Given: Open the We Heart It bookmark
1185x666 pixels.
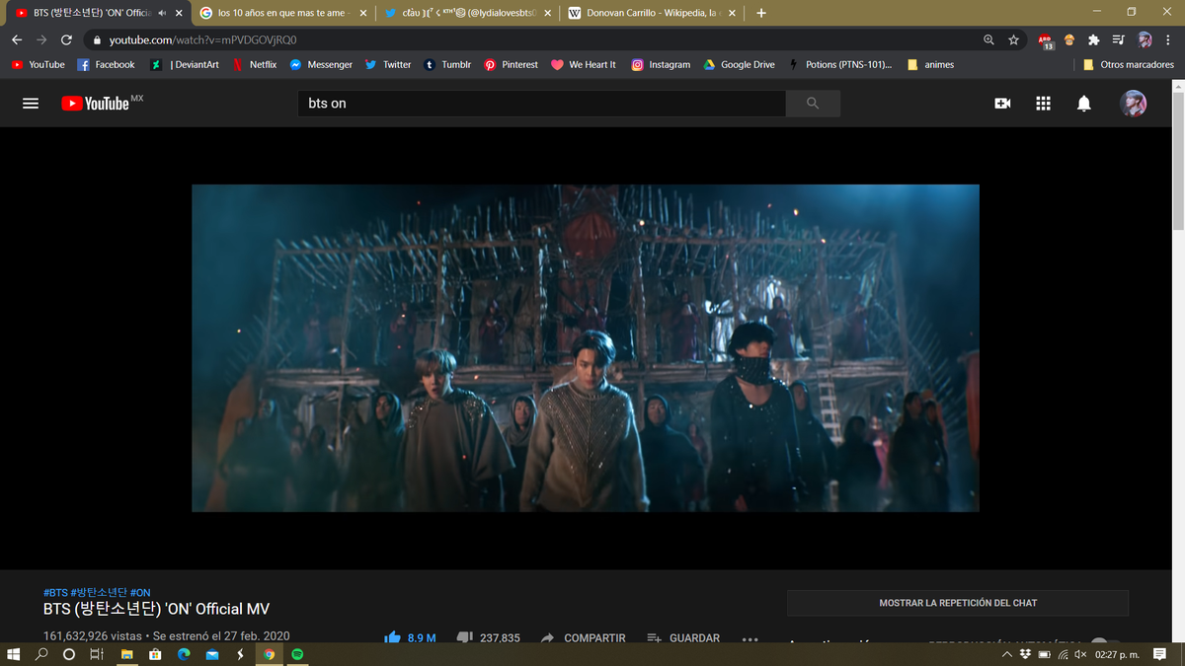Looking at the screenshot, I should pyautogui.click(x=583, y=64).
